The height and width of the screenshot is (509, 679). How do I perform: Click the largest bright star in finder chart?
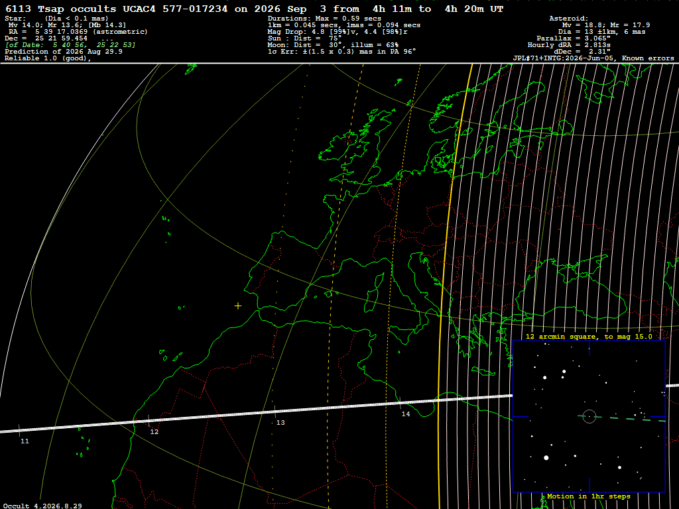(546, 457)
